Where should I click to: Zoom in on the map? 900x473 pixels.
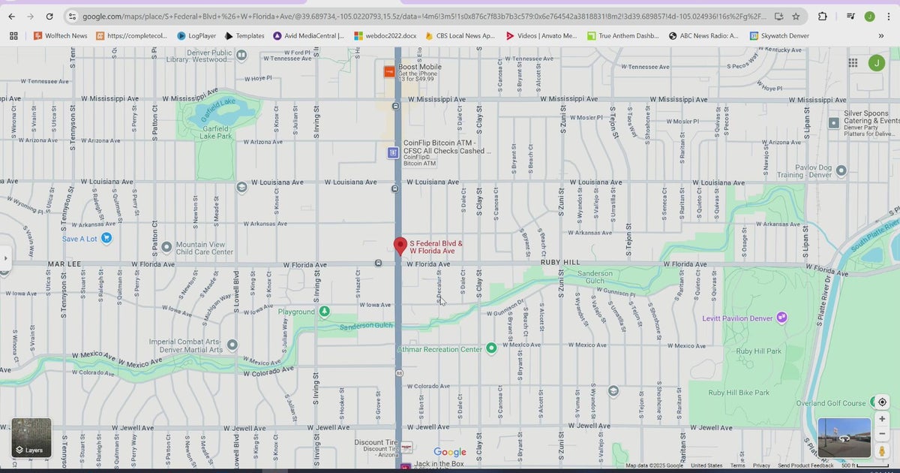(882, 419)
